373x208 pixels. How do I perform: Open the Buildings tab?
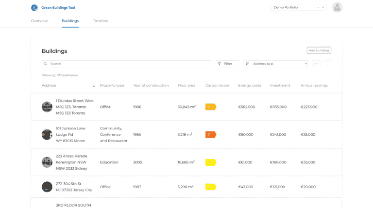[70, 21]
